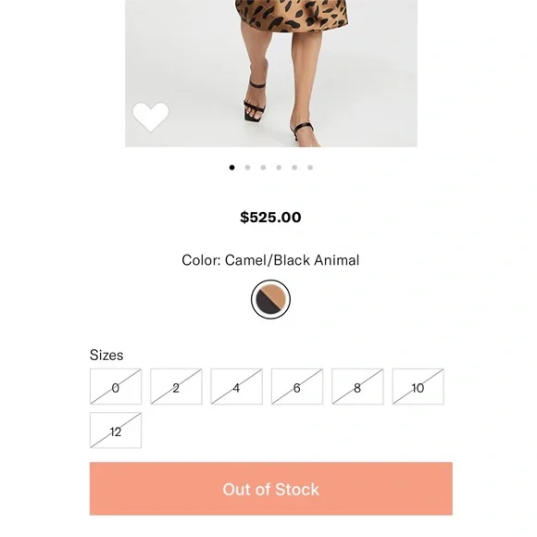Open the leopard skirt product photo

271,73
